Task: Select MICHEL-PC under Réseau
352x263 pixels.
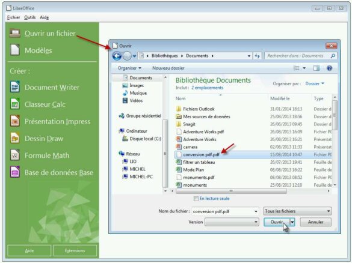Action: point(141,177)
